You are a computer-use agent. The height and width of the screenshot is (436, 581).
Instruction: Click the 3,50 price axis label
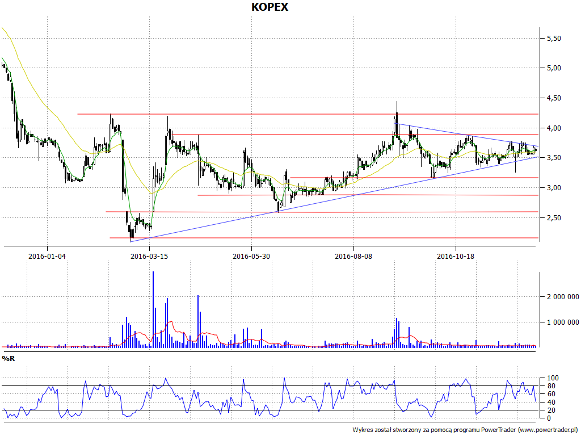tap(554, 158)
